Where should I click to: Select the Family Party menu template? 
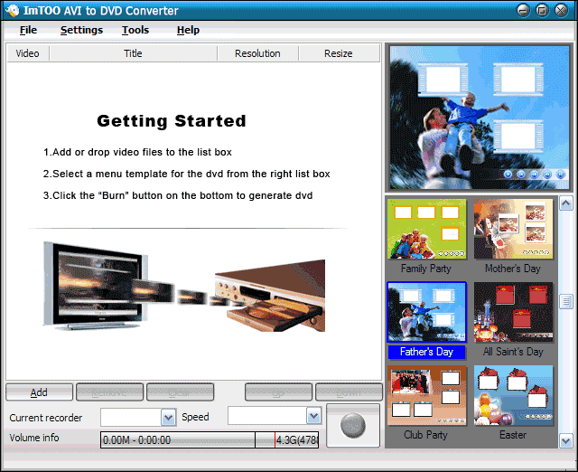click(426, 229)
